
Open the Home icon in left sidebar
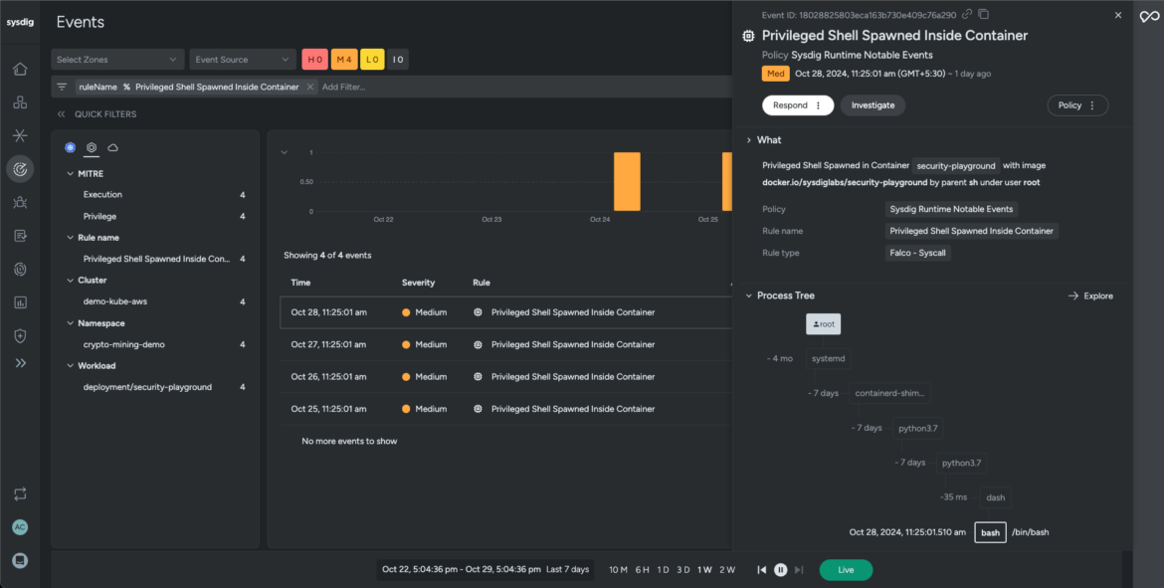[20, 69]
